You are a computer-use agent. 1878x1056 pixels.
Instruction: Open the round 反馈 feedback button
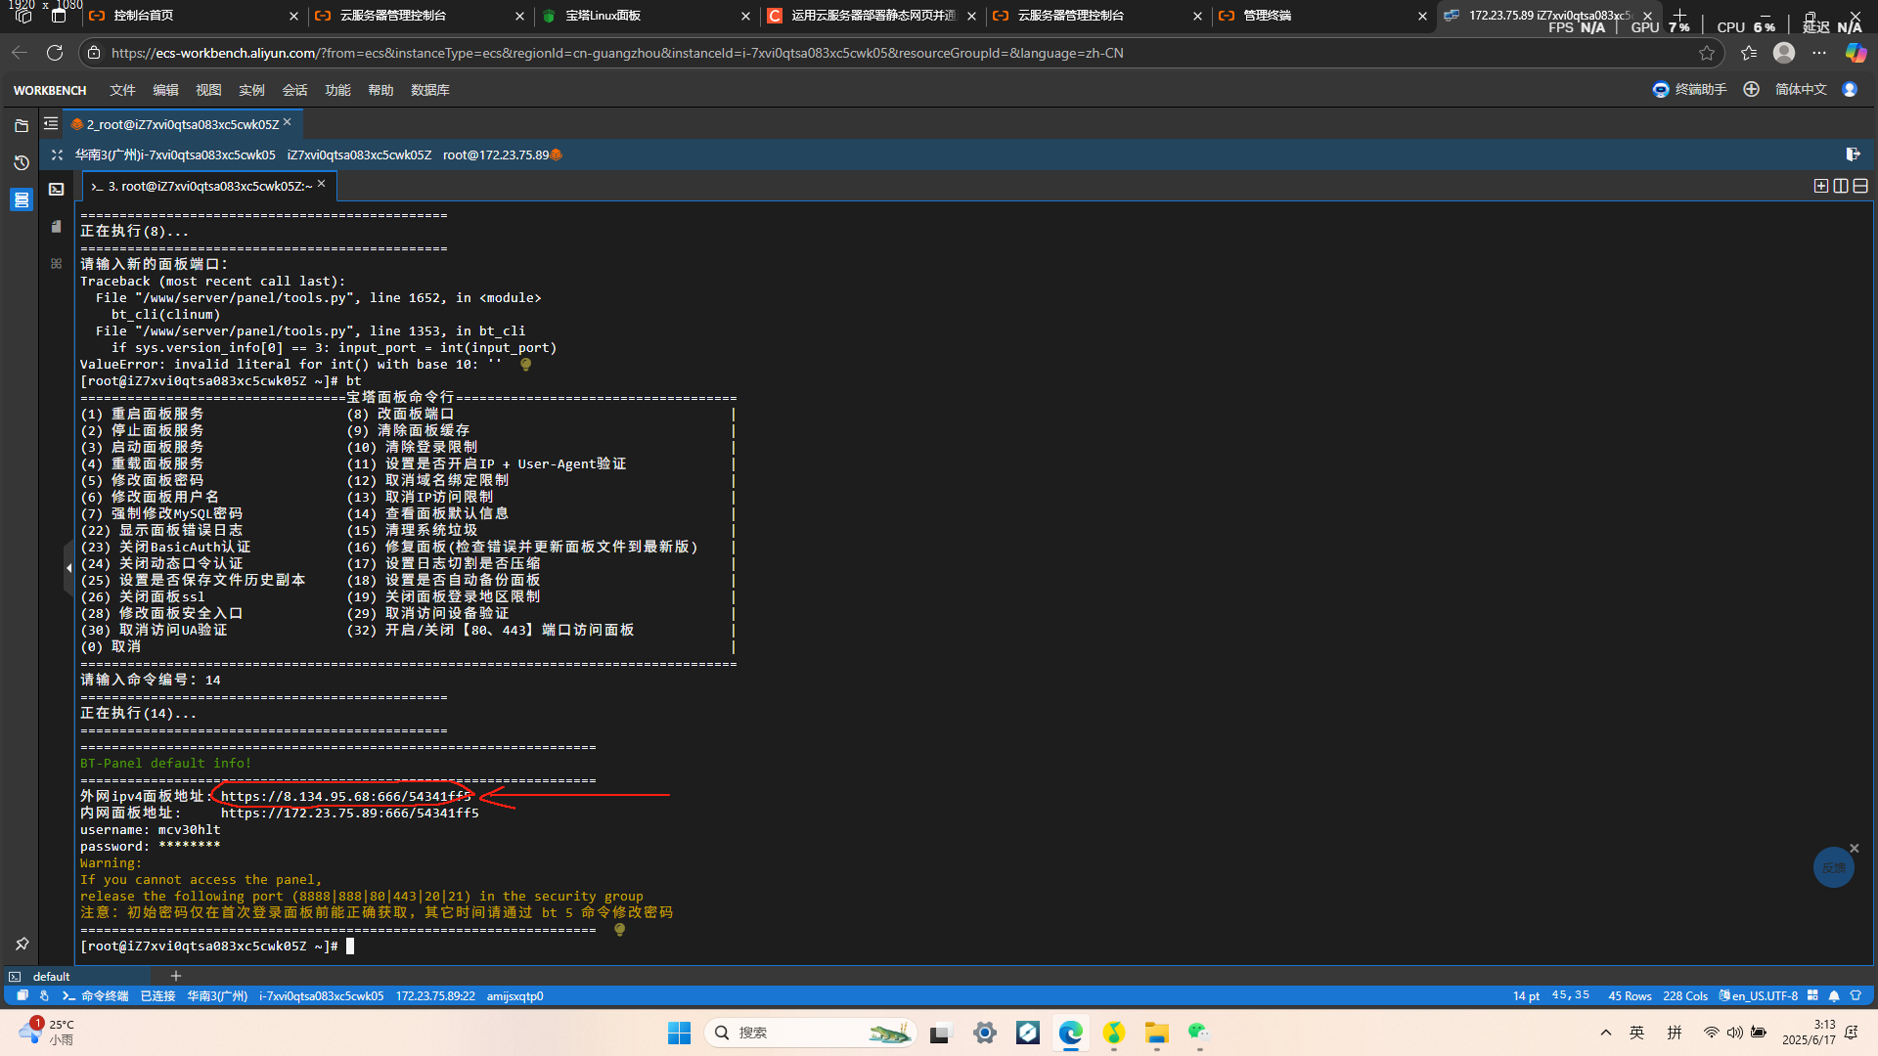coord(1833,867)
